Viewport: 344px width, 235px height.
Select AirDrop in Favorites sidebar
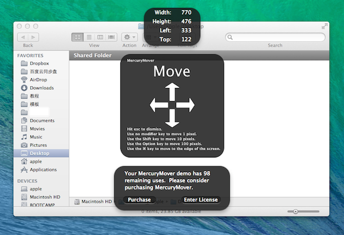coord(41,79)
